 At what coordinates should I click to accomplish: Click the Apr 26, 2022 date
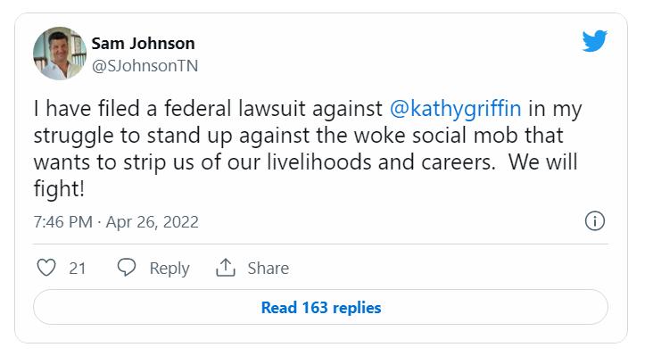point(152,222)
